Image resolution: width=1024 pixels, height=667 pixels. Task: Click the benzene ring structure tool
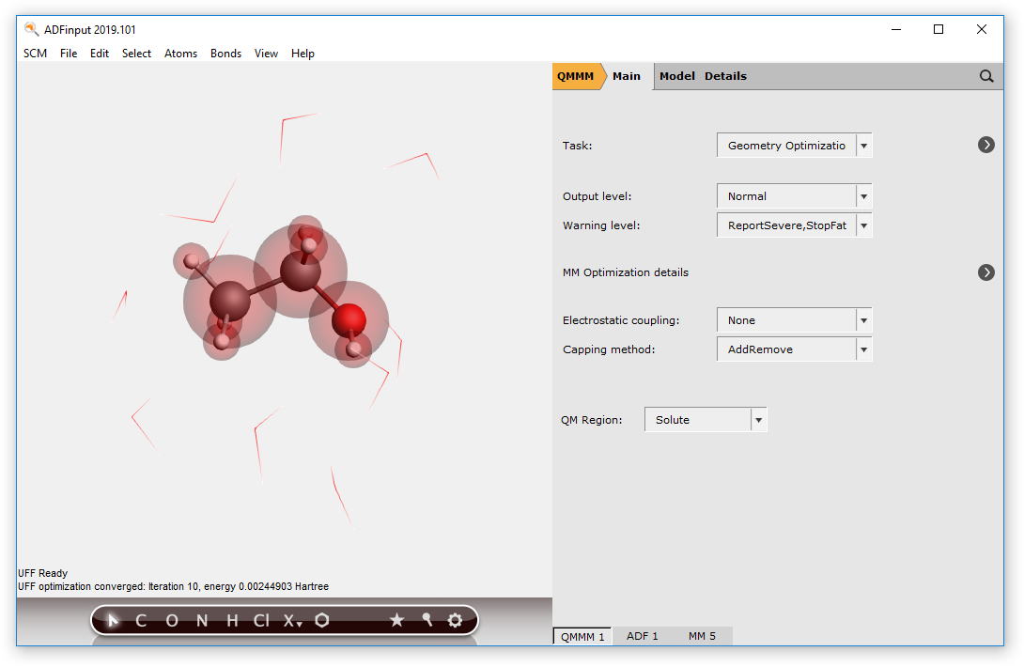click(322, 620)
